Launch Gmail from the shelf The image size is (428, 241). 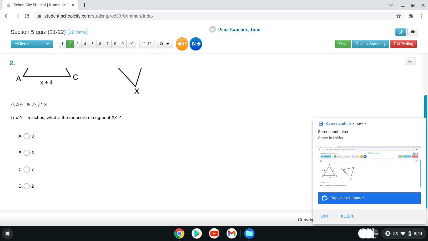232,233
